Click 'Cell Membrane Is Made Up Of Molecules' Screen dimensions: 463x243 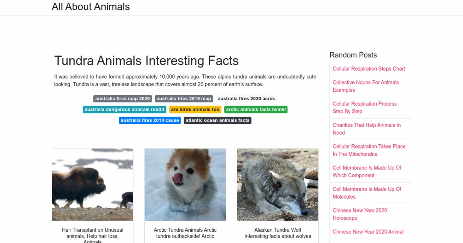pyautogui.click(x=367, y=193)
